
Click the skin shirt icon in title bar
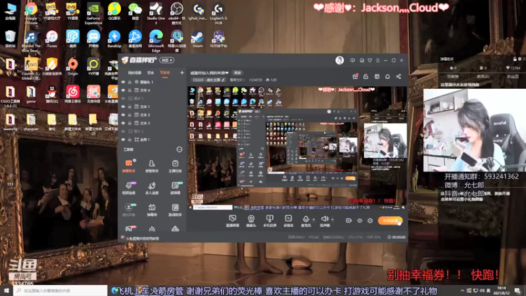pyautogui.click(x=370, y=61)
